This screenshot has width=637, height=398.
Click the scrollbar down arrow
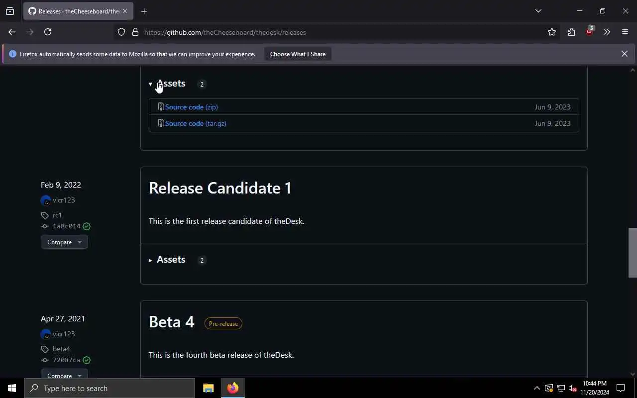633,374
